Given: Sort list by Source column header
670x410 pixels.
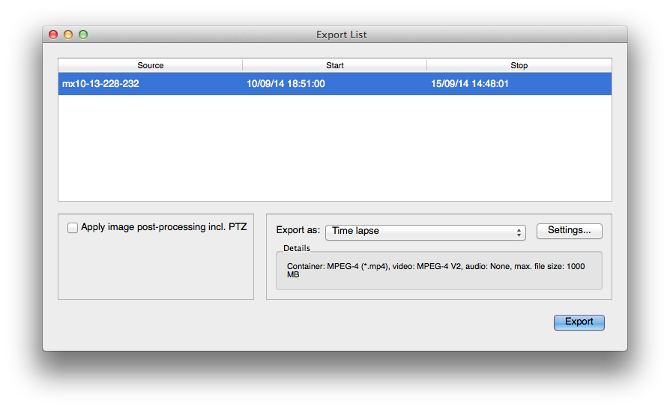Looking at the screenshot, I should tap(151, 65).
